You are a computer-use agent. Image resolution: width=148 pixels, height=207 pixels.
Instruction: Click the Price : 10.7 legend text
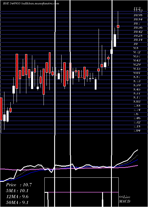click(19, 185)
